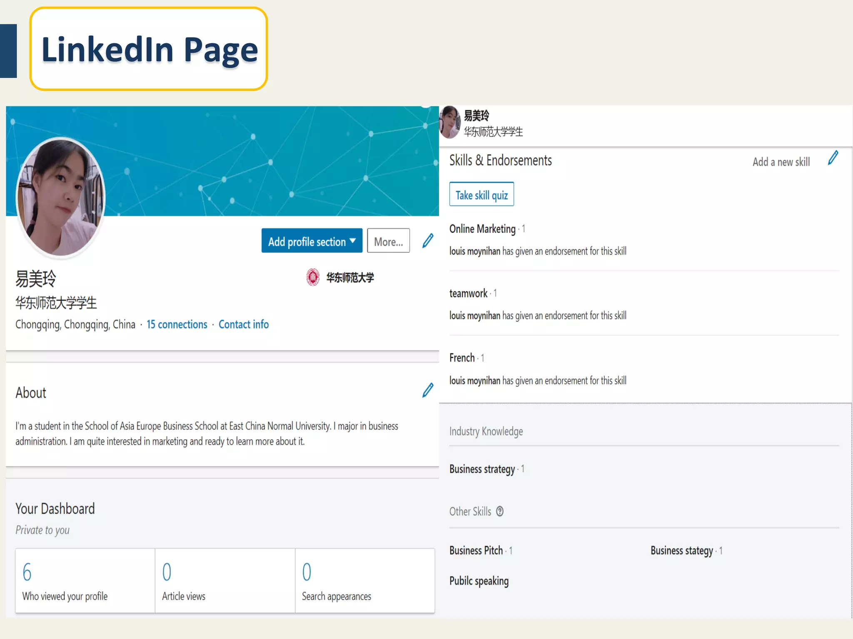Click the Private to you label
Image resolution: width=853 pixels, height=639 pixels.
coord(42,530)
